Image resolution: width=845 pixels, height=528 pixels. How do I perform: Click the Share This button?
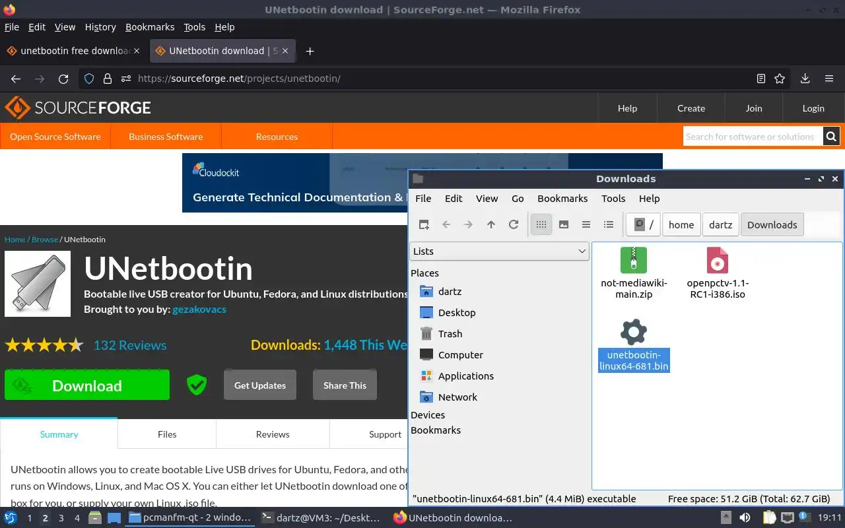coord(345,385)
